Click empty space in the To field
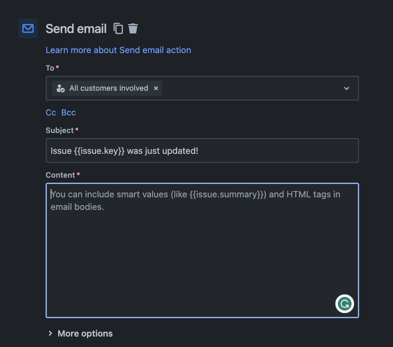The height and width of the screenshot is (347, 393). point(251,88)
